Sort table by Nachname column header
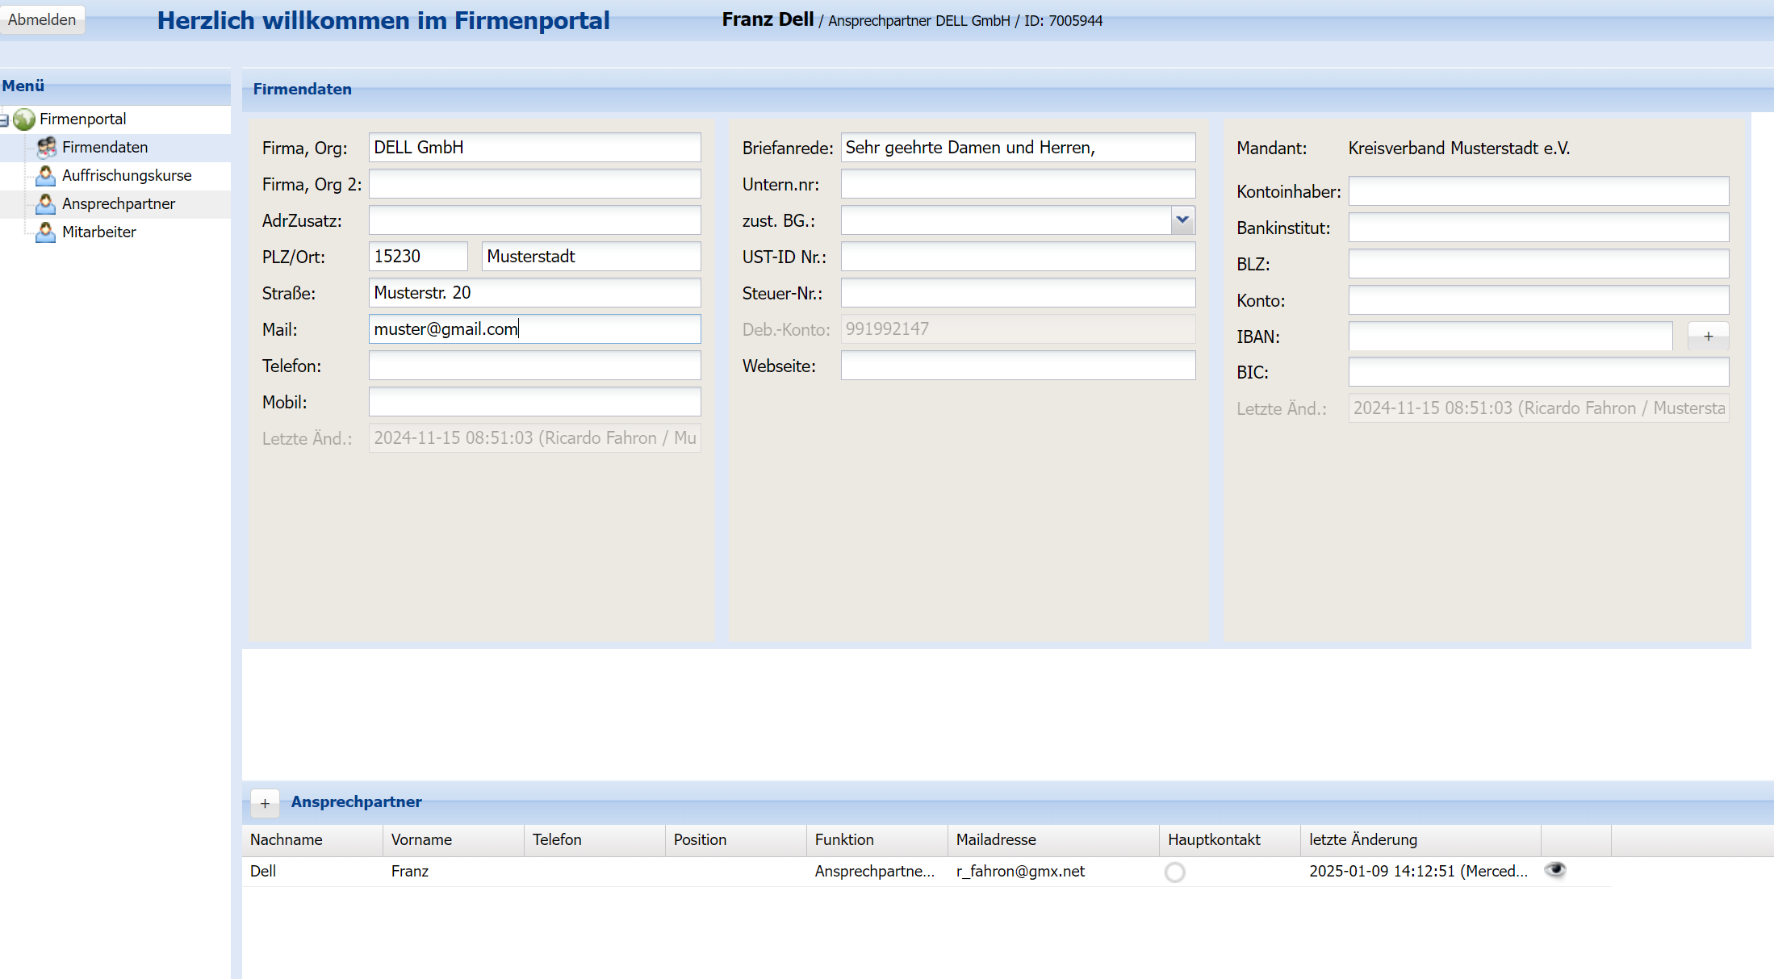The image size is (1774, 979). 287,839
